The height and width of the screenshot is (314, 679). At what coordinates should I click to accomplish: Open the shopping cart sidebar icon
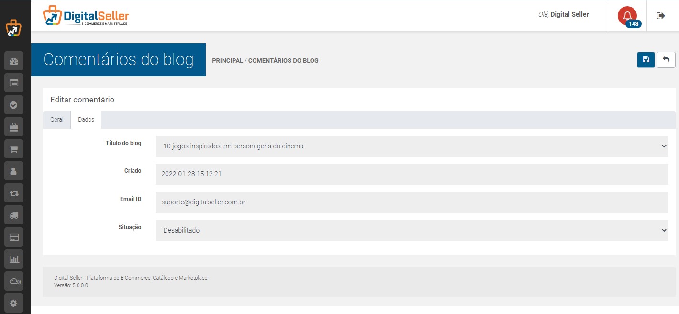(14, 149)
